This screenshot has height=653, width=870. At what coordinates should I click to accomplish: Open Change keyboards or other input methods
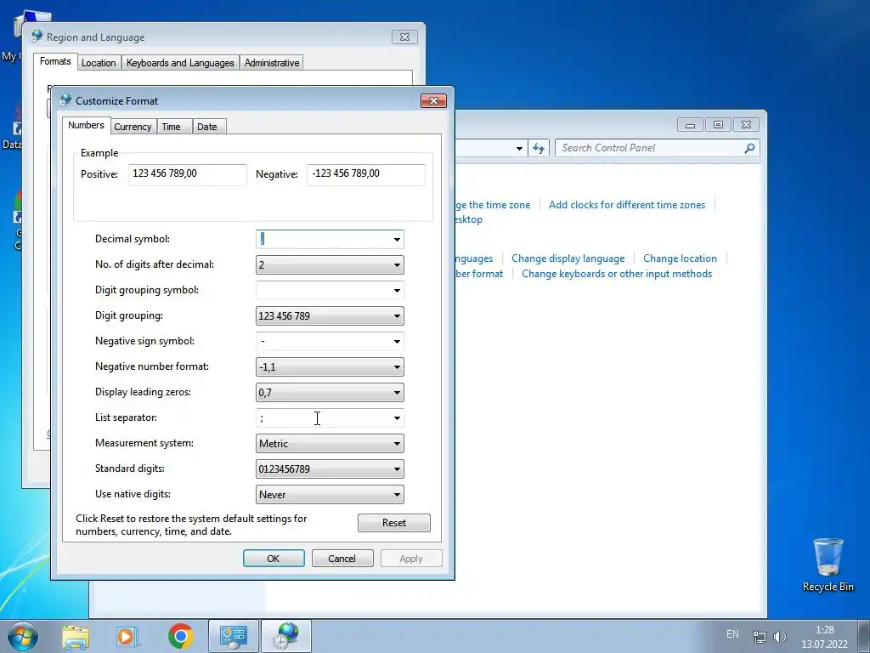(x=617, y=274)
